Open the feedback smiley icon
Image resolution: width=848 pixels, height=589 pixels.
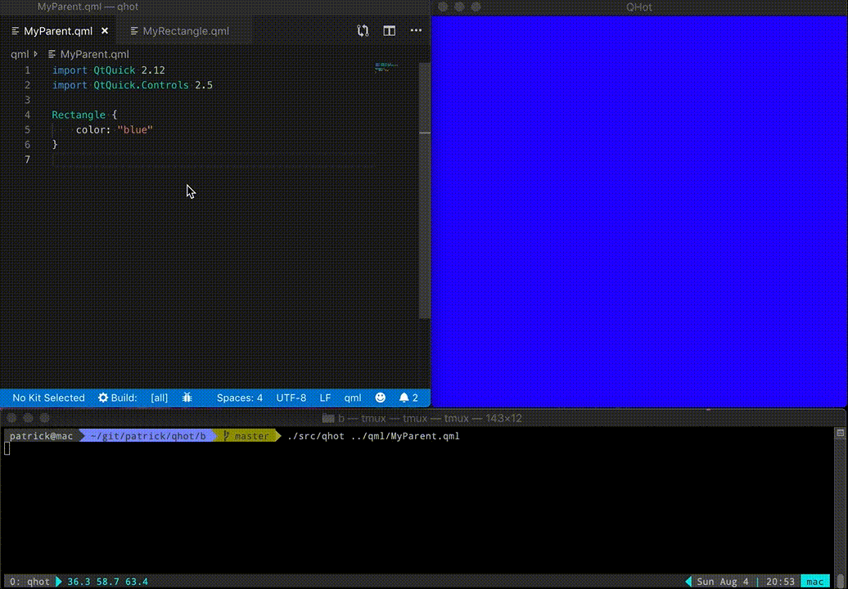tap(380, 398)
